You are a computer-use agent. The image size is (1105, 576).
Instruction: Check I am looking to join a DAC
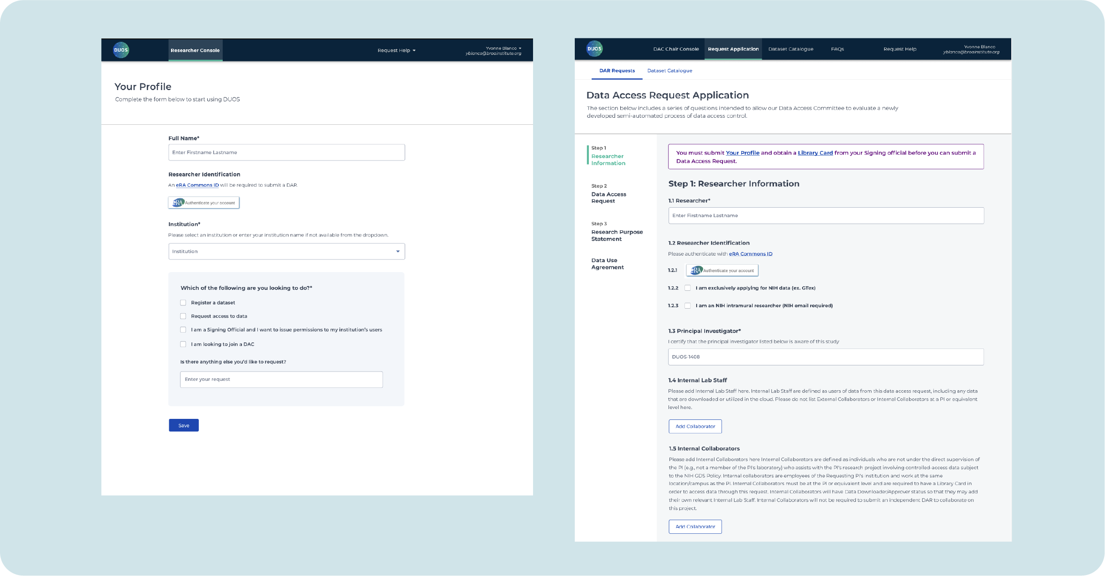(x=183, y=344)
